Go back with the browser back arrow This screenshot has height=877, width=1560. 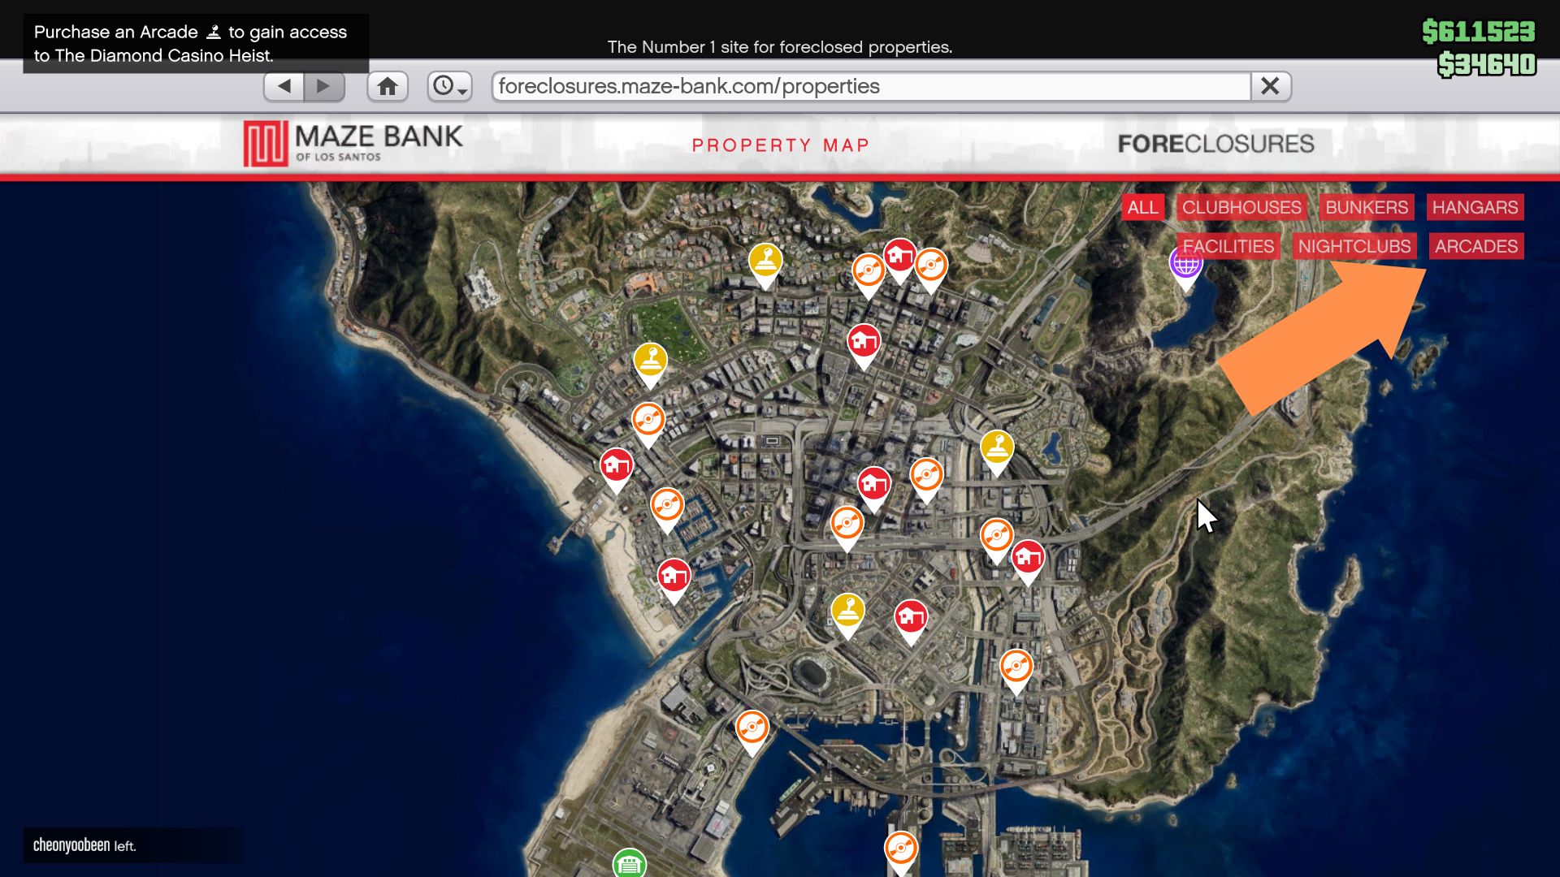(x=284, y=86)
